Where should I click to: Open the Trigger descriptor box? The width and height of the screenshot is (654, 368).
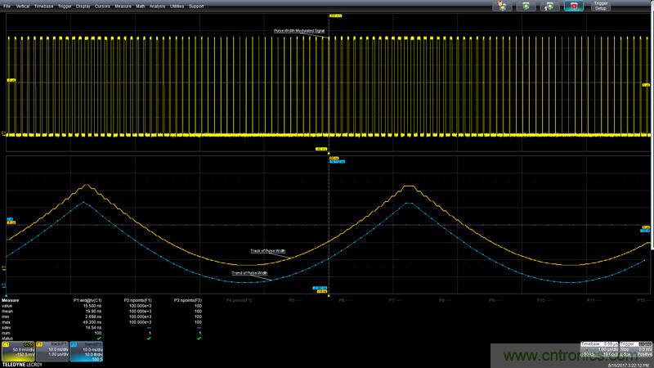tap(634, 350)
